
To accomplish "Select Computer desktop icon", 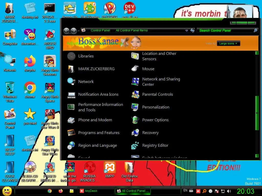I will [10, 37].
